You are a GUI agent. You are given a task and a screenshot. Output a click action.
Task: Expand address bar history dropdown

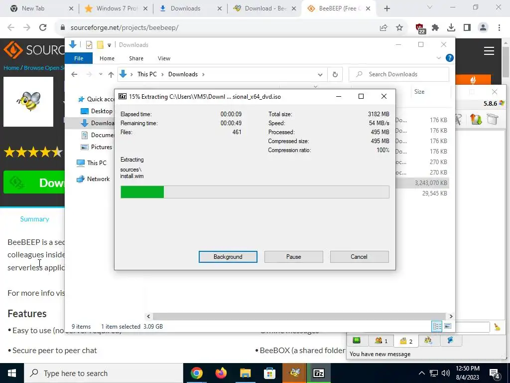(x=320, y=75)
